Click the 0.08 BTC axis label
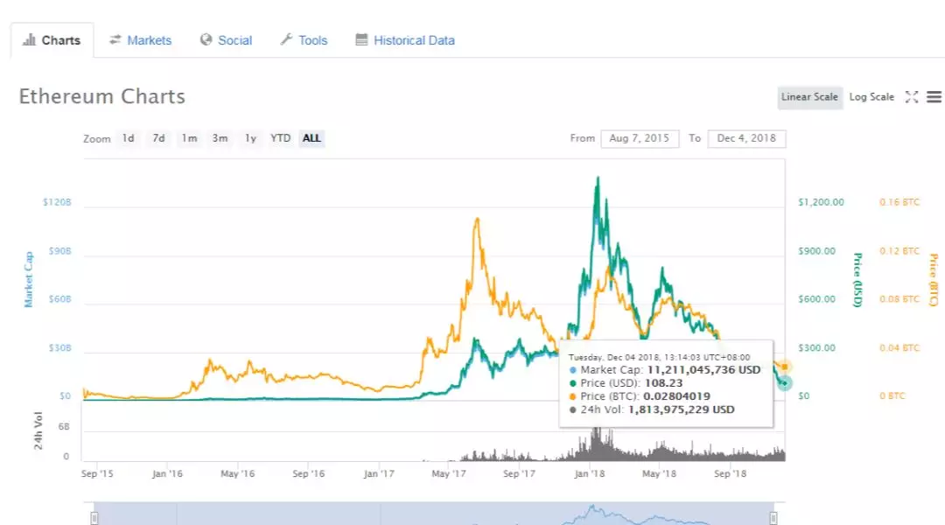Image resolution: width=945 pixels, height=525 pixels. pyautogui.click(x=899, y=299)
